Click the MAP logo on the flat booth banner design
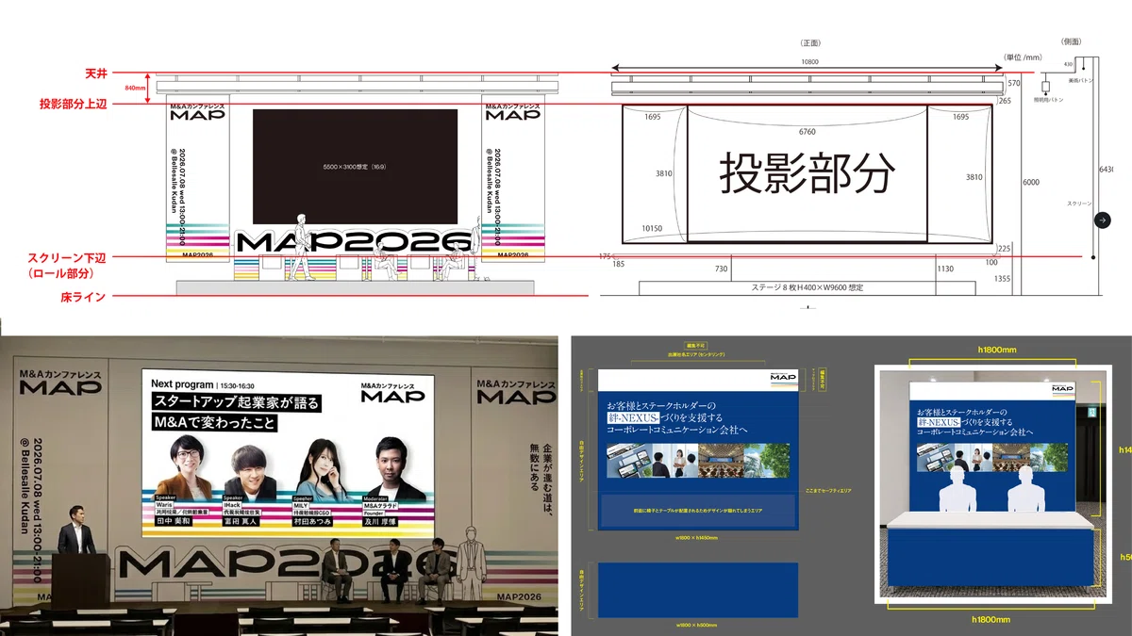 pos(783,377)
